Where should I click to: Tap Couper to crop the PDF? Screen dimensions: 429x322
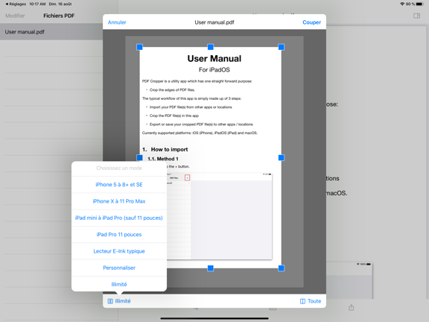(311, 22)
